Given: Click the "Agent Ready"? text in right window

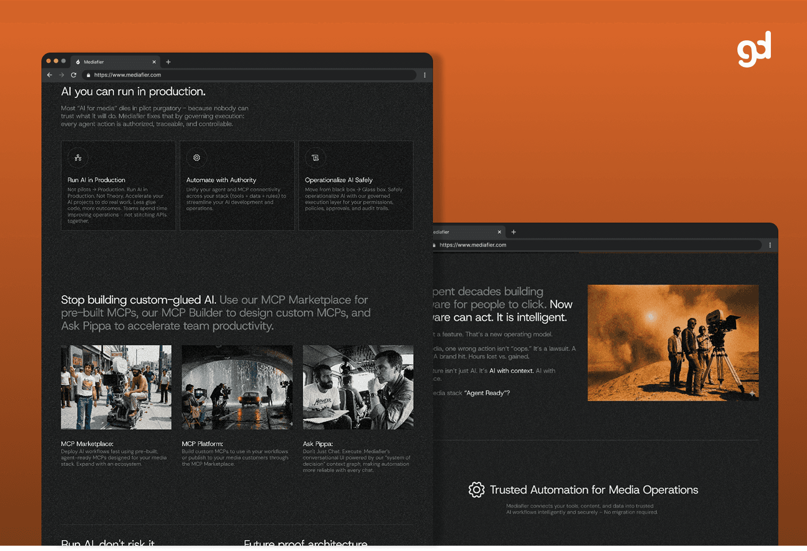Looking at the screenshot, I should [487, 393].
